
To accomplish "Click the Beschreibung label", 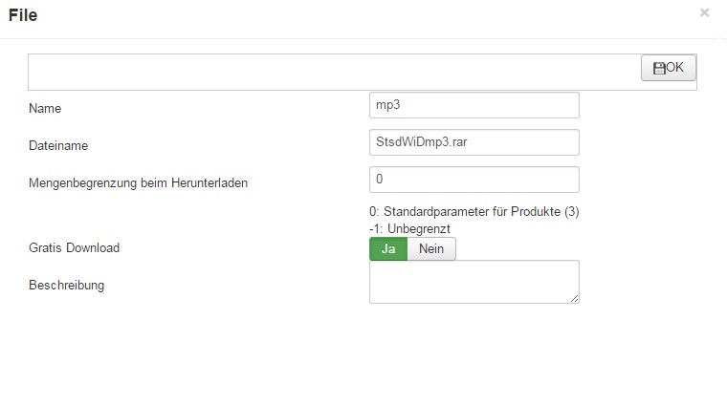I will (x=67, y=285).
